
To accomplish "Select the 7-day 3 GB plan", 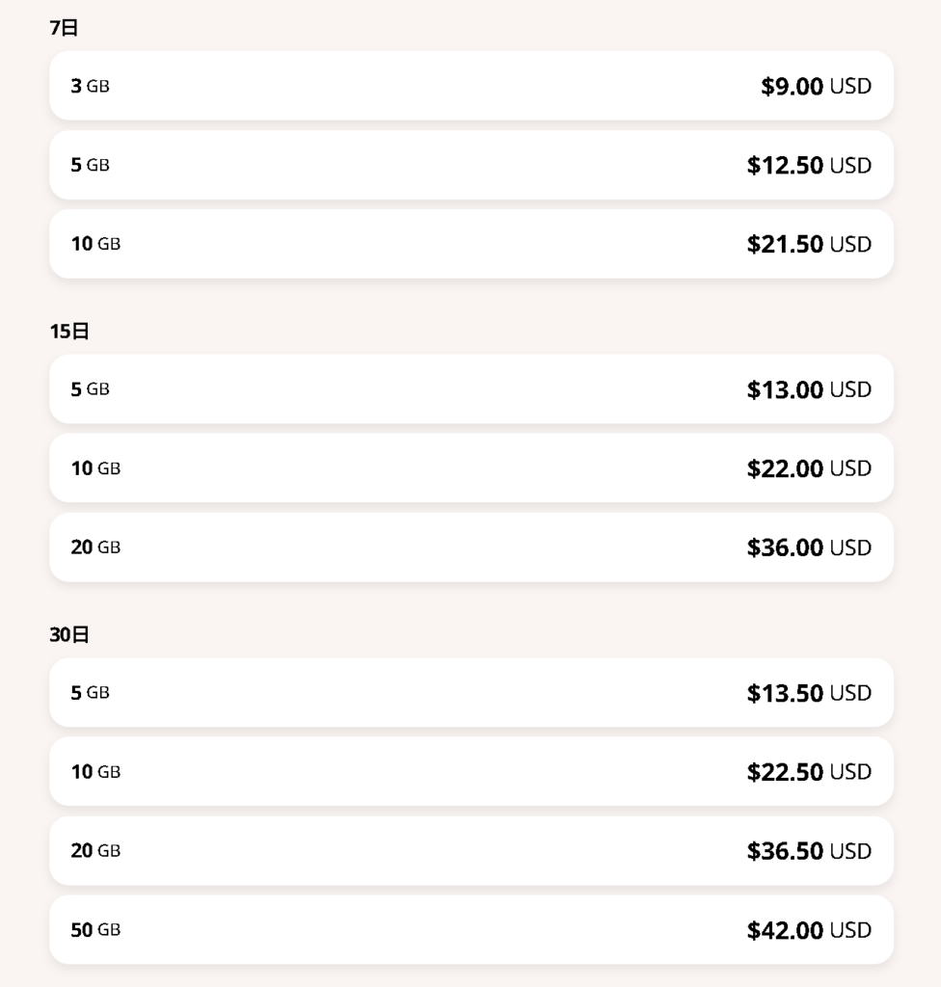I will tap(471, 86).
